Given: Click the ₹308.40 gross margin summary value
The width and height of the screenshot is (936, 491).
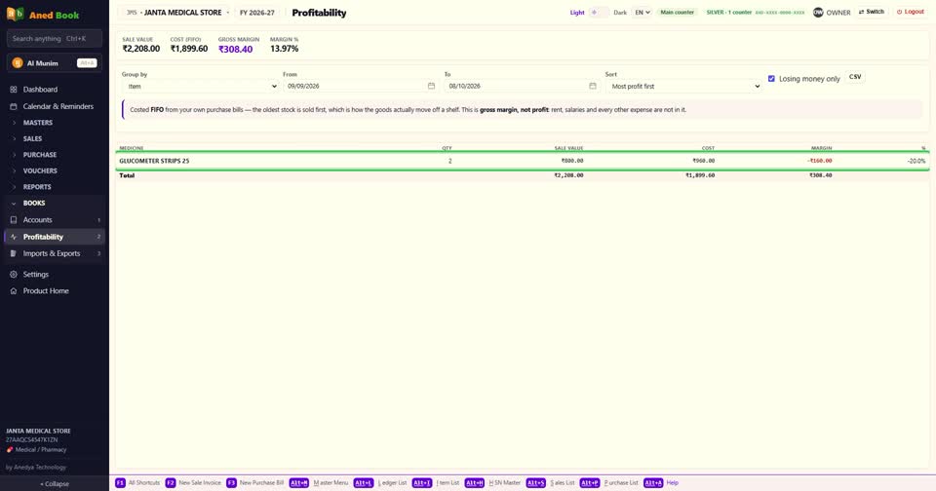Looking at the screenshot, I should 235,50.
